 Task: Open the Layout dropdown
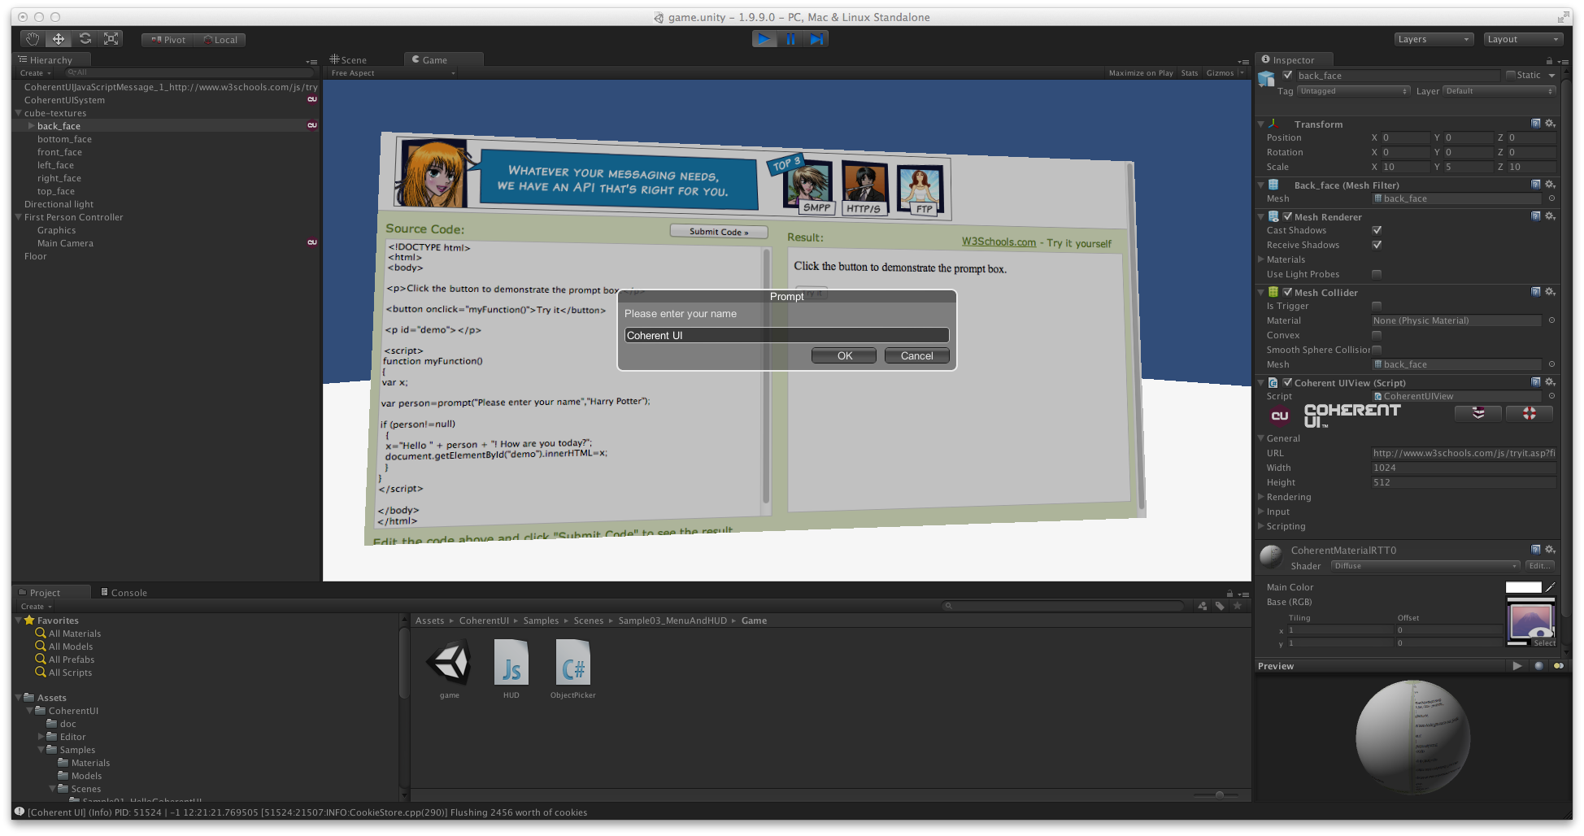click(1523, 39)
